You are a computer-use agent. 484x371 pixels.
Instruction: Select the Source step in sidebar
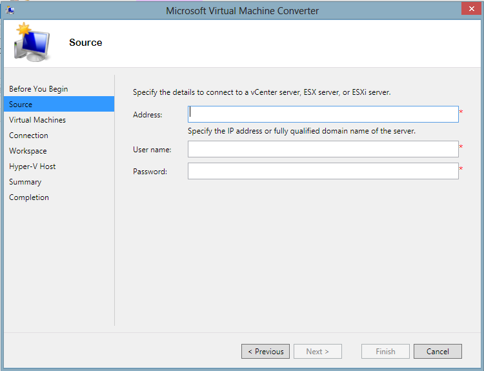(x=21, y=105)
